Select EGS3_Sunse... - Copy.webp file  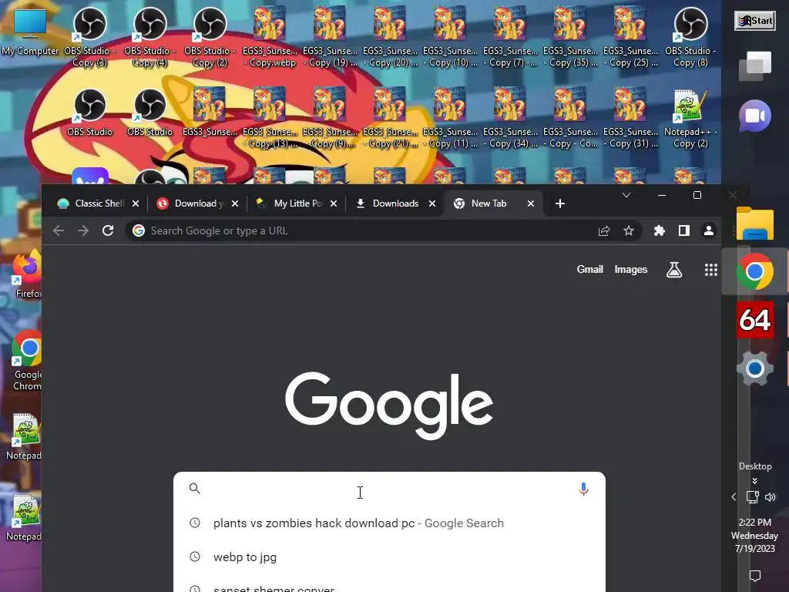[x=270, y=37]
